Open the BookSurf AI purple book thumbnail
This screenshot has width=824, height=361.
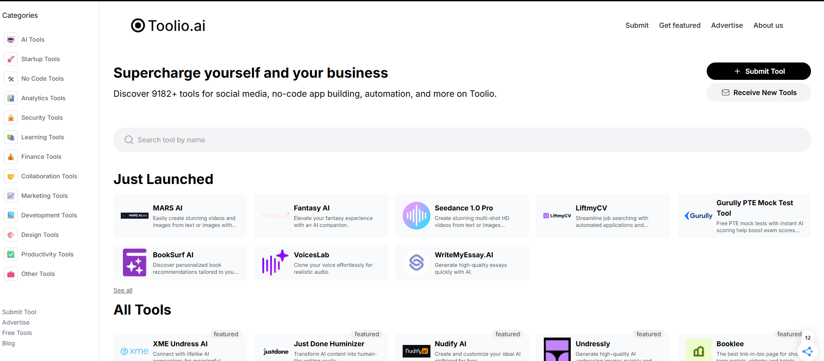click(134, 263)
